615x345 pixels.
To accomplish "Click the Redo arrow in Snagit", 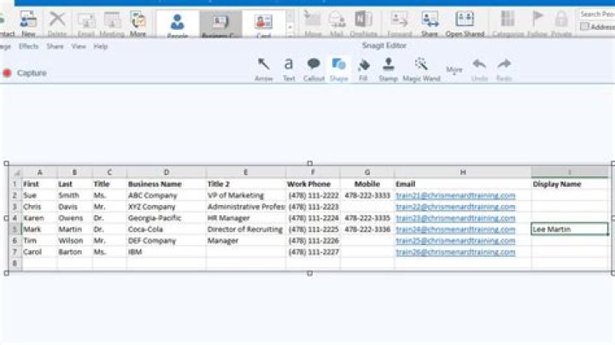I will [x=504, y=69].
